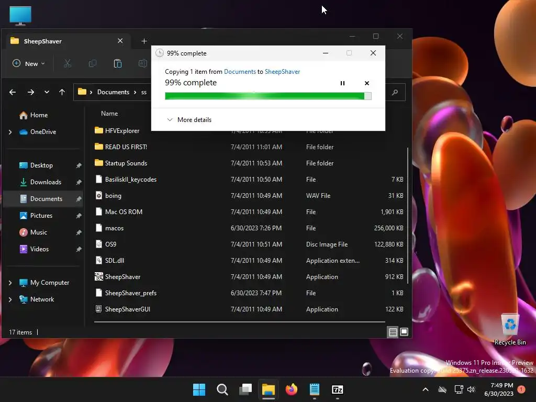
Task: Go forward with the right arrow
Action: click(31, 92)
